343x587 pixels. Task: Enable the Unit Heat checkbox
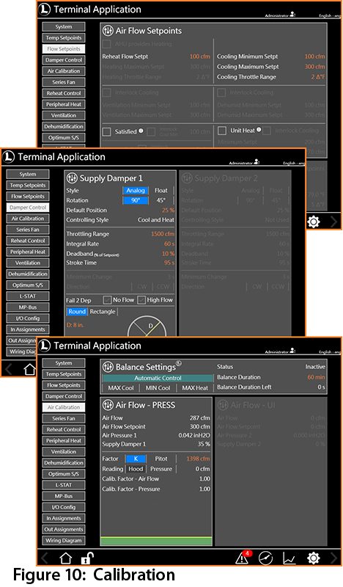click(x=222, y=131)
